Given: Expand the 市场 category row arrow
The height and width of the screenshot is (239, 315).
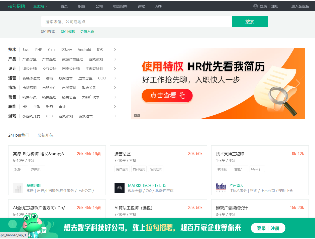Looking at the screenshot, I should pos(115,88).
